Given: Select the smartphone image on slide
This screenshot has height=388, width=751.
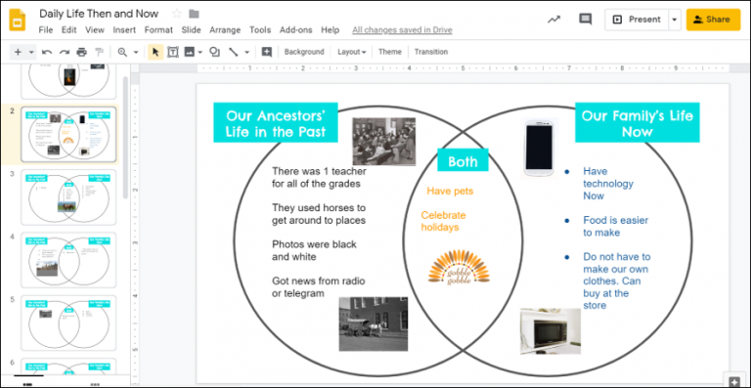Looking at the screenshot, I should 540,149.
